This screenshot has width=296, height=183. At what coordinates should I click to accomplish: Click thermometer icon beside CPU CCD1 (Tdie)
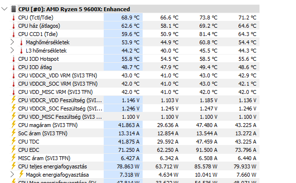[x=14, y=34]
